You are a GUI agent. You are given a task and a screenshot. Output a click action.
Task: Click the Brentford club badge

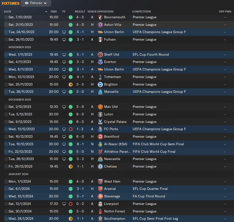(100, 137)
